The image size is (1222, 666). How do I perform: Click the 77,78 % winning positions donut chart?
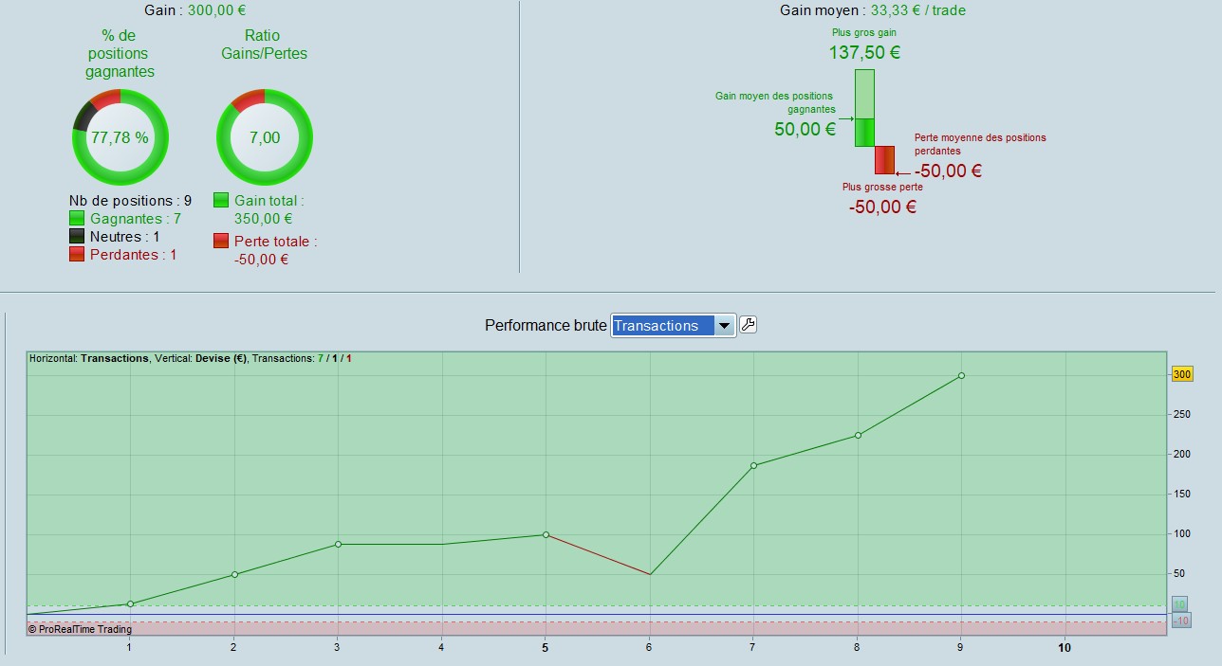point(120,137)
